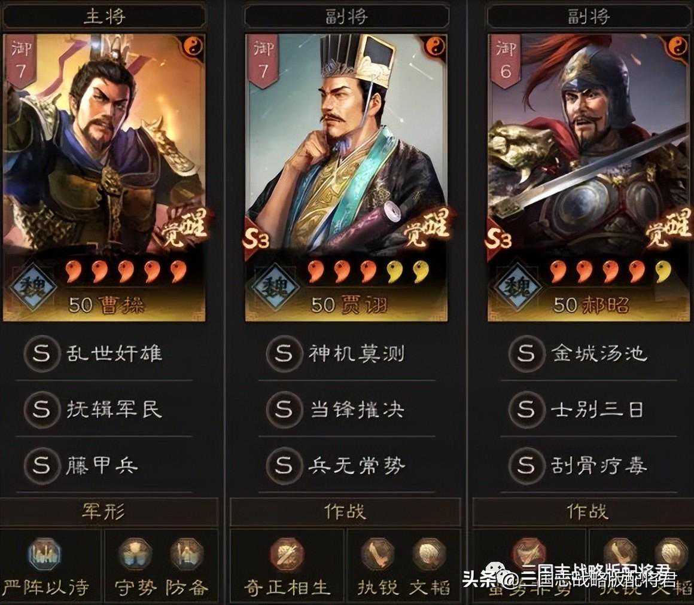Select the 守势 trait icon
The height and width of the screenshot is (605, 694).
[135, 554]
